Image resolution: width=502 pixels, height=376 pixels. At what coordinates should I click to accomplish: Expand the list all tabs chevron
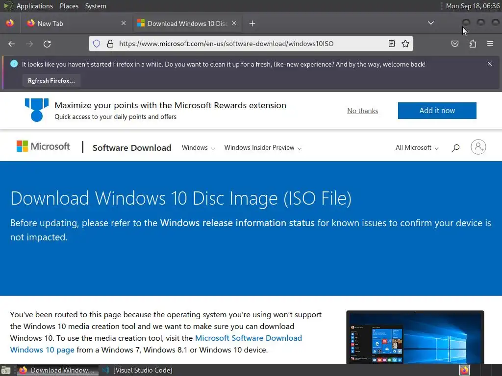pyautogui.click(x=431, y=23)
